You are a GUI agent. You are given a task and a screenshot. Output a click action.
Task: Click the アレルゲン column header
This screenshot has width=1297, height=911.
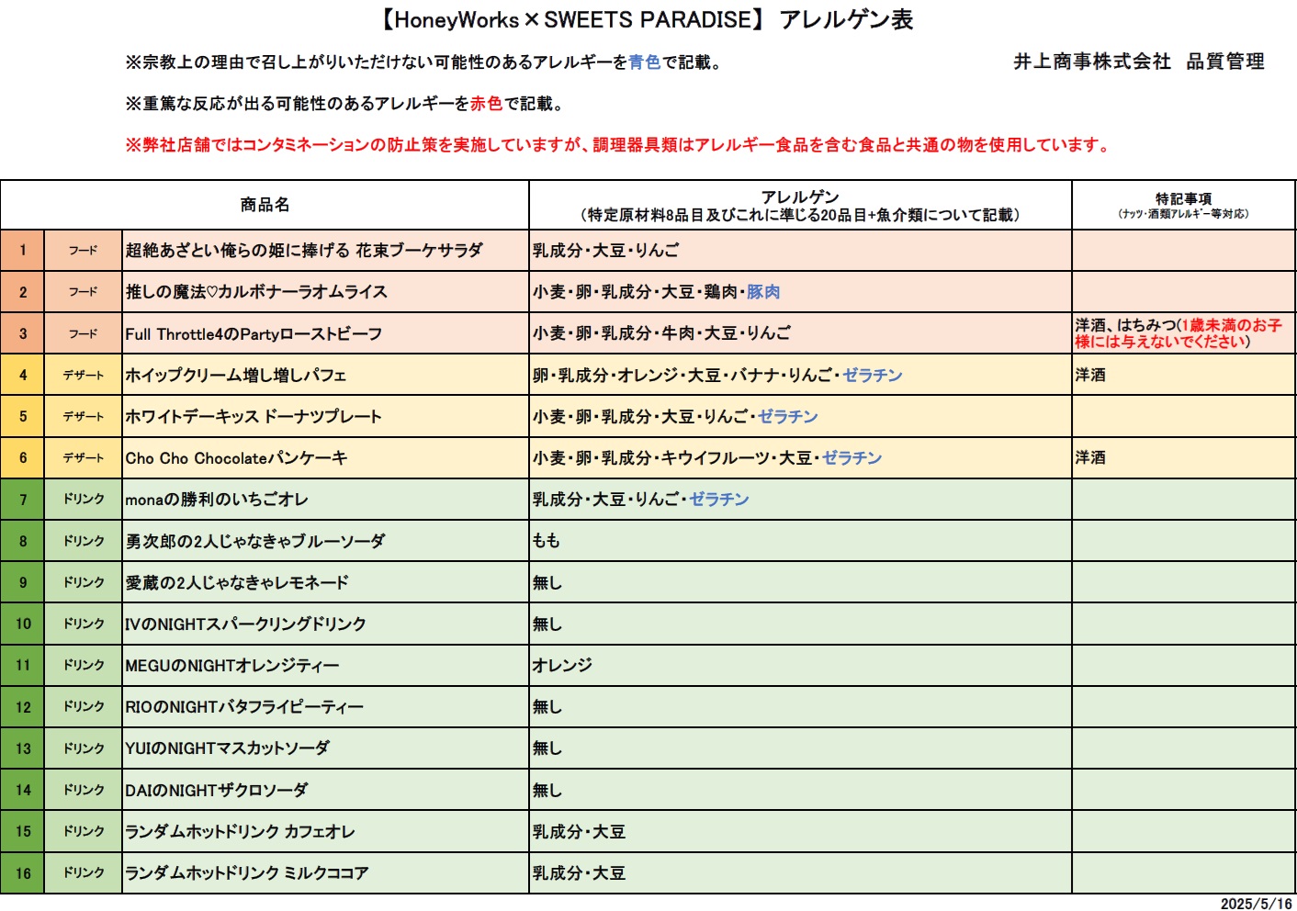pyautogui.click(x=799, y=205)
